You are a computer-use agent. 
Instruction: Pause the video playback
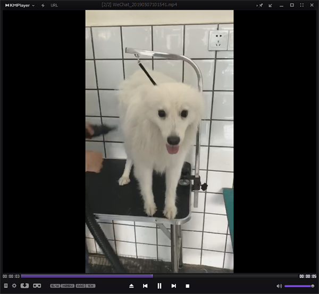[x=159, y=286]
